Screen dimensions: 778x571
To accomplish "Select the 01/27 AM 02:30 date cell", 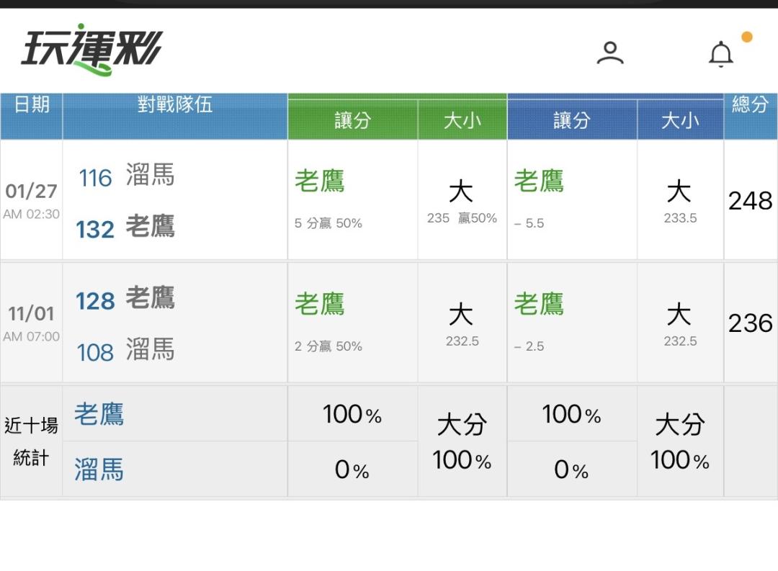I will pyautogui.click(x=32, y=200).
